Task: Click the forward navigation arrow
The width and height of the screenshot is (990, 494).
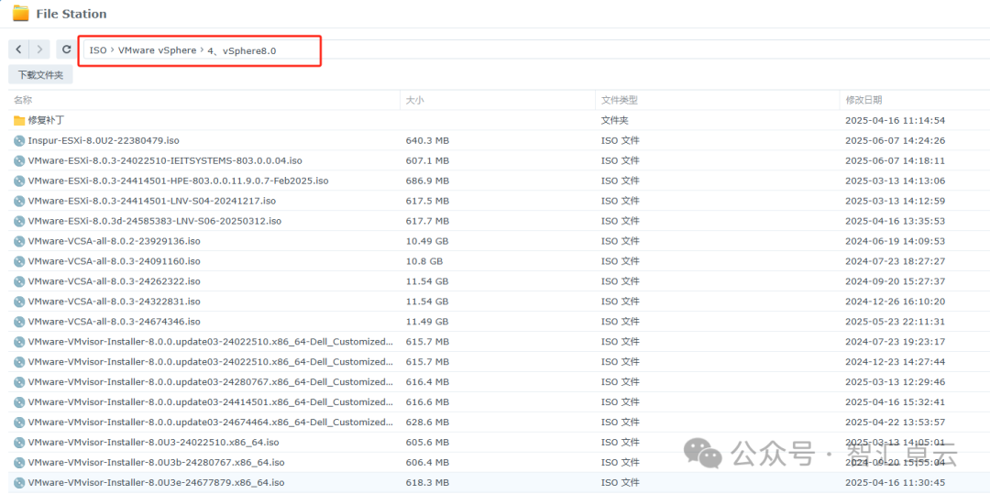Action: (39, 49)
